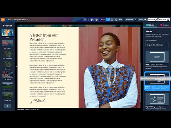The image size is (171, 128).
Task: Select the Letter block thumbnail
Action: (157, 79)
